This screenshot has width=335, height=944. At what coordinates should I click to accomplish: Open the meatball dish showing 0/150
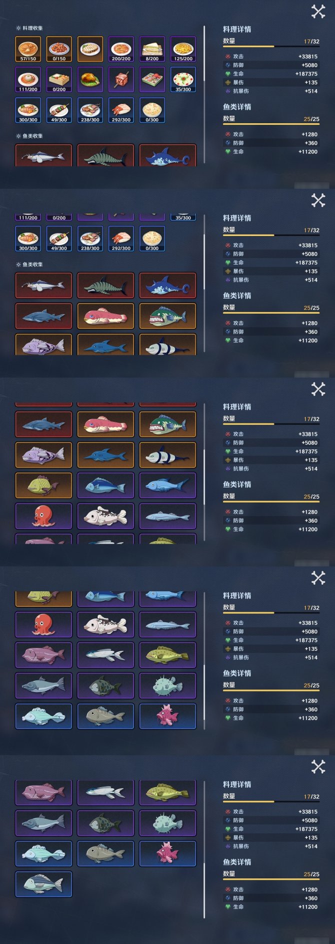tap(59, 49)
